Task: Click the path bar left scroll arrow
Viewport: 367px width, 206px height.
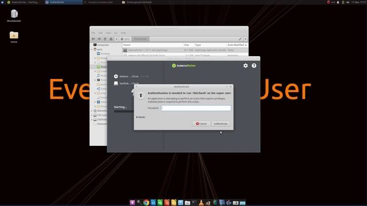Action: tap(116, 39)
